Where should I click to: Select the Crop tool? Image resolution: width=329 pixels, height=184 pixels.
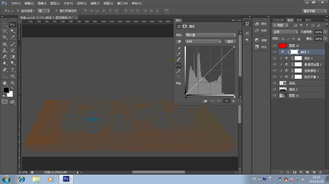pos(5,37)
